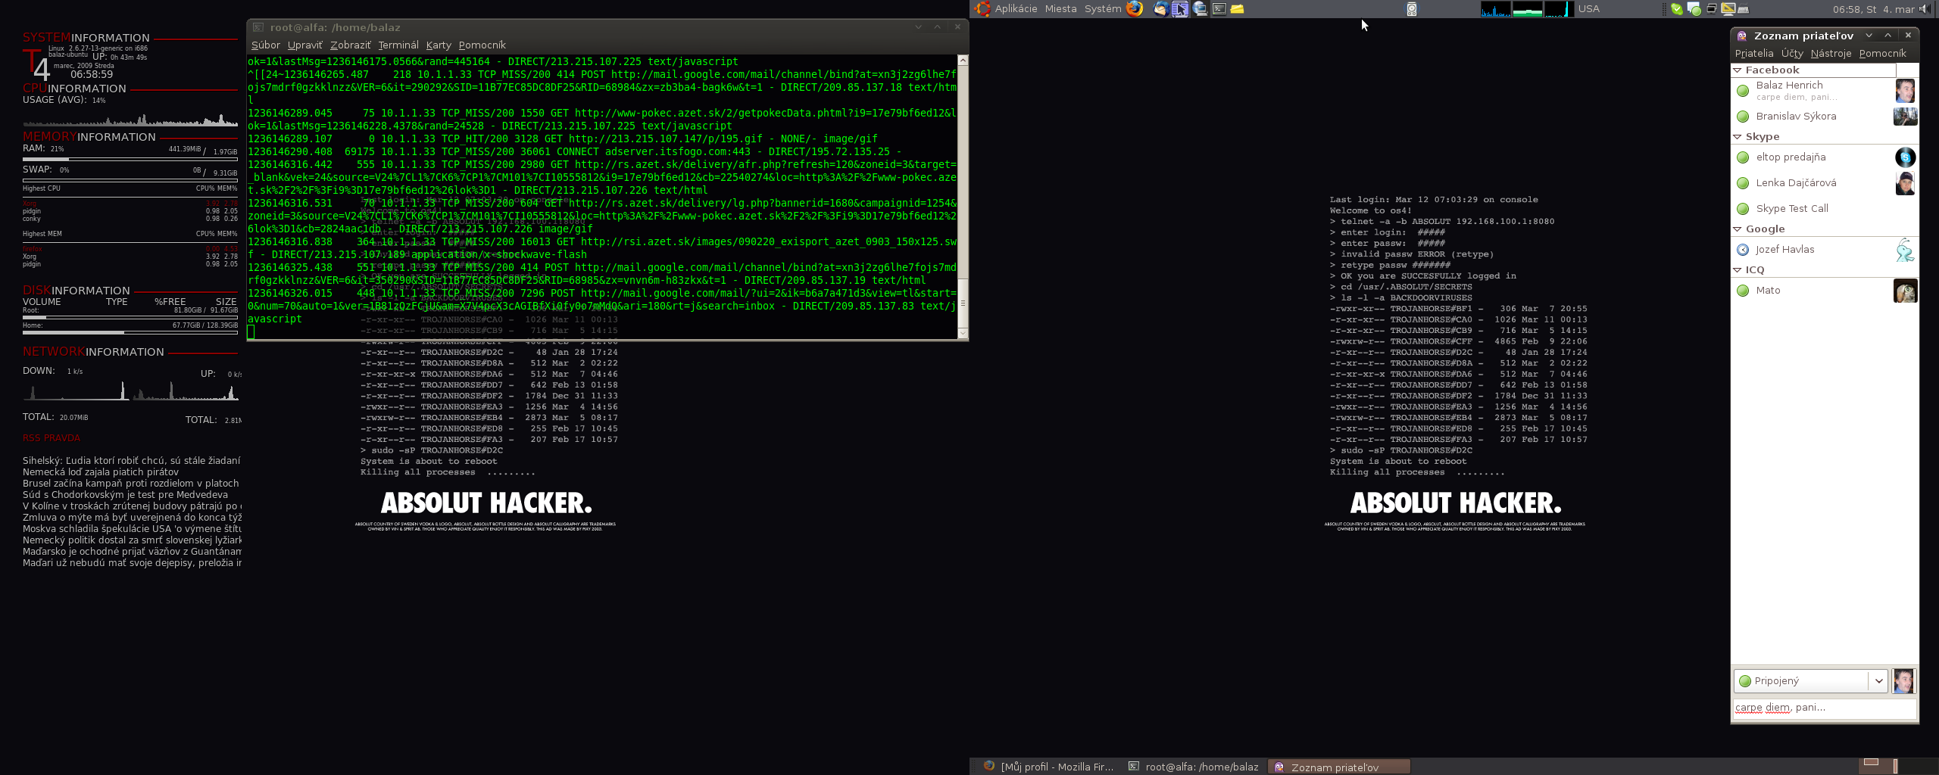Image resolution: width=1939 pixels, height=775 pixels.
Task: Launch Thunderbird mail from the top panel
Action: 1160,9
